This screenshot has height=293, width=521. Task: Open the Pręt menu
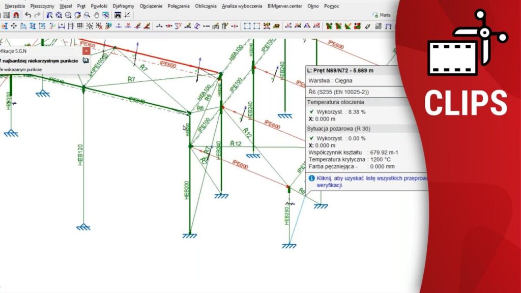(x=81, y=6)
